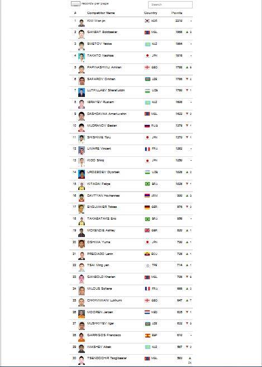262x367 pixels.
Task: Click the France flag beside LIMARE Vincent
Action: coord(147,149)
